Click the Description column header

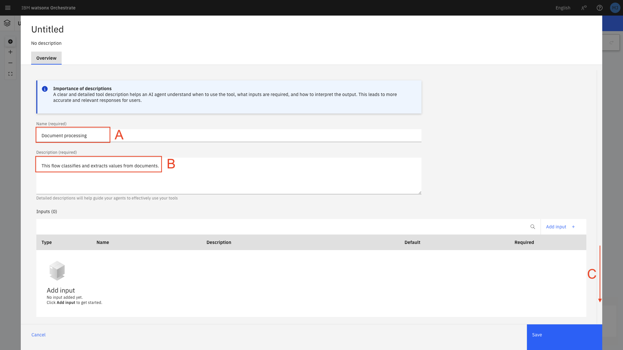click(x=219, y=242)
